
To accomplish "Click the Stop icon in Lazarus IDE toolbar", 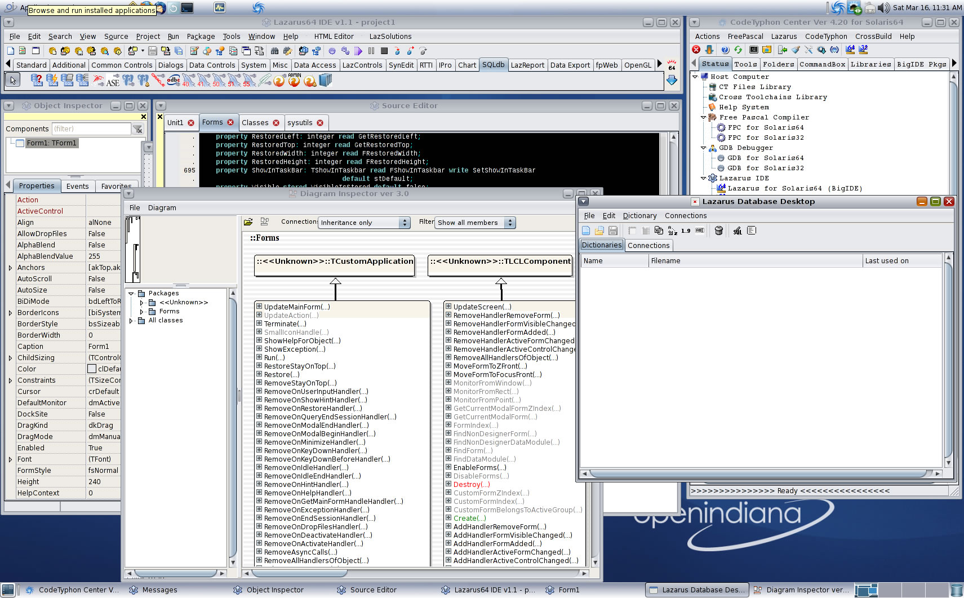I will point(384,51).
